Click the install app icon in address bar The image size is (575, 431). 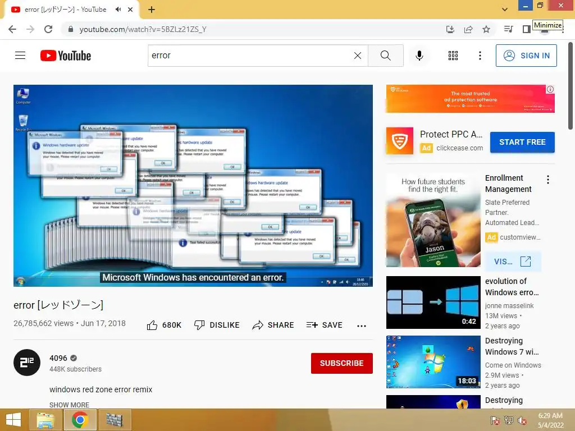(x=450, y=29)
